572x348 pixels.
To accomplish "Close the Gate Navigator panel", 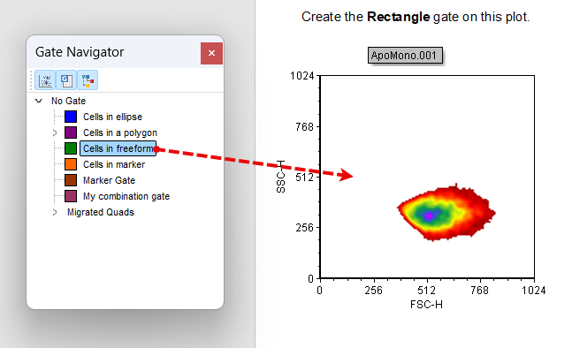I will pyautogui.click(x=211, y=53).
